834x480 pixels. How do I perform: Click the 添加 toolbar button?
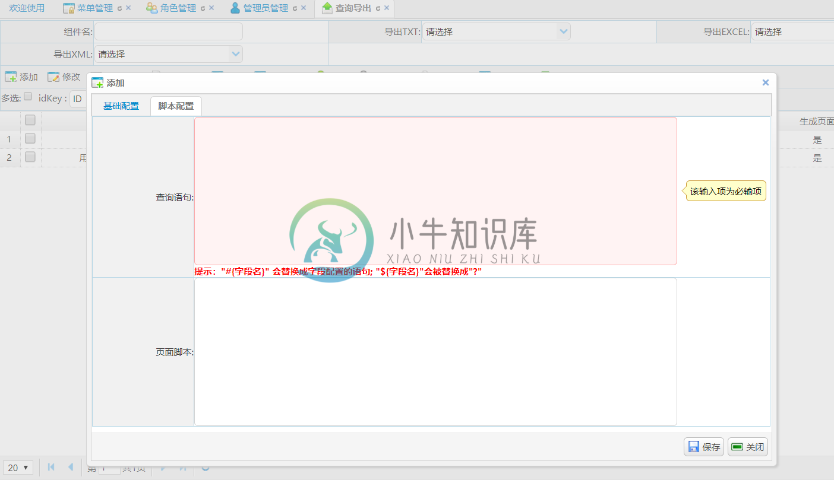21,77
